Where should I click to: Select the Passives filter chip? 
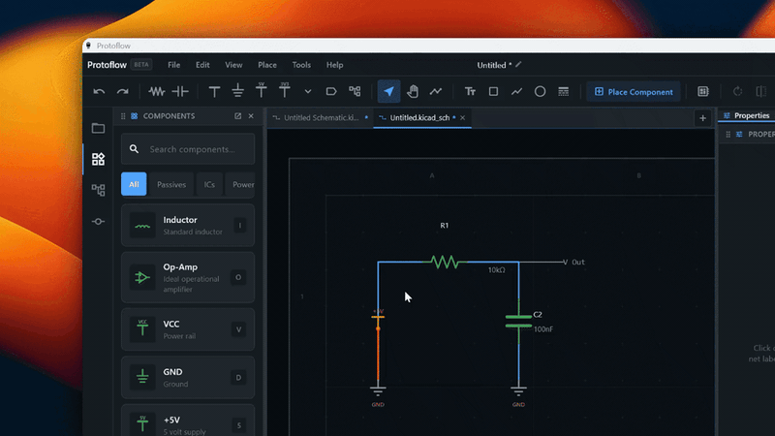(x=171, y=184)
